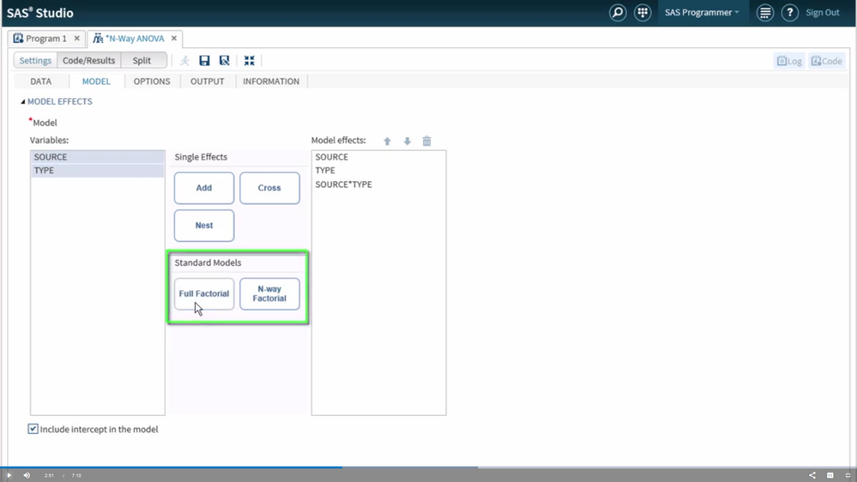Switch to Code/Results view

(89, 61)
